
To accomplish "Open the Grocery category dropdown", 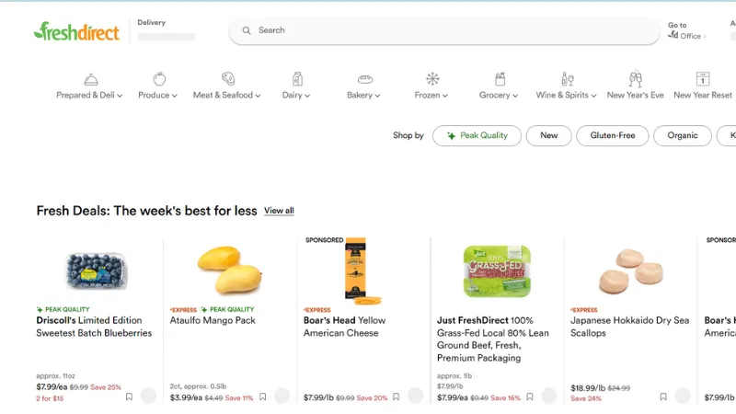I will 499,96.
